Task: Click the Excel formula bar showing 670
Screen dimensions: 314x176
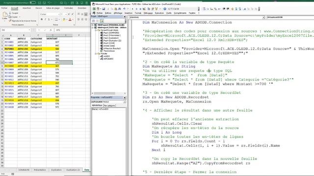Action: tap(73, 30)
